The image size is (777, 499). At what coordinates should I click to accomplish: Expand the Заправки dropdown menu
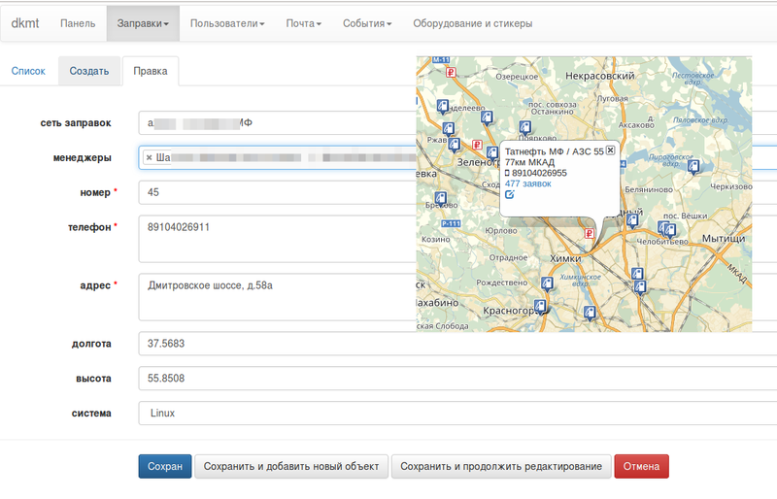(143, 23)
